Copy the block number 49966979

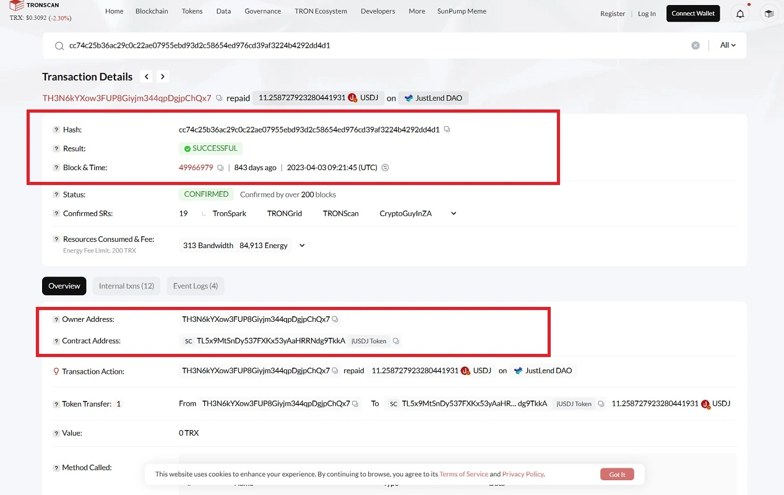[220, 168]
